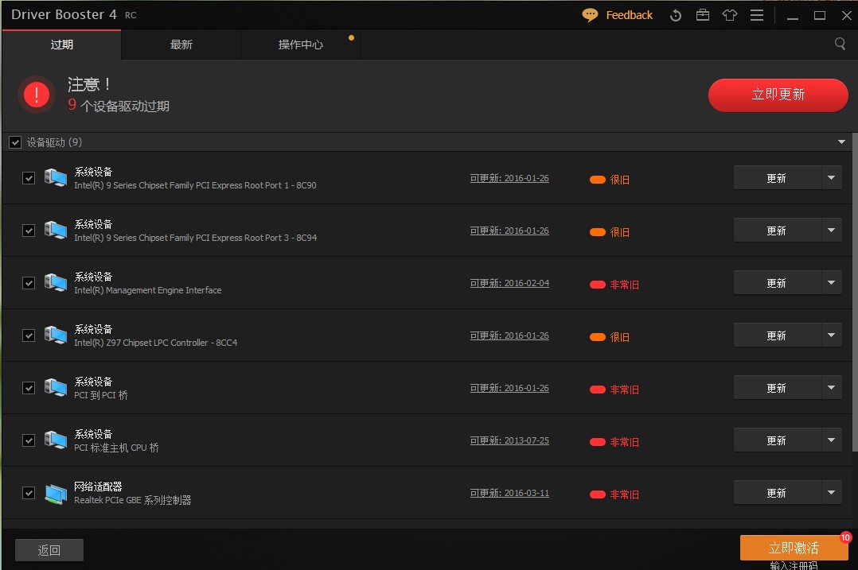Open update dropdown arrow for PCI 标准主机 CPU 桥
Screen dimensions: 858x570
[x=831, y=440]
